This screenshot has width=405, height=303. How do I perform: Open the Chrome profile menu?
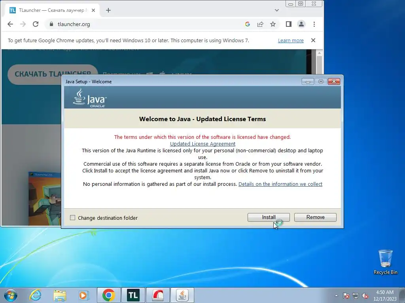coord(301,24)
